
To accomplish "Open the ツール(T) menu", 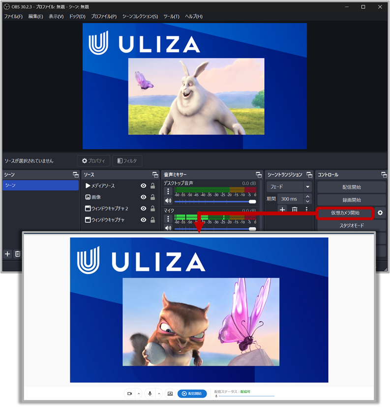I will tap(171, 16).
